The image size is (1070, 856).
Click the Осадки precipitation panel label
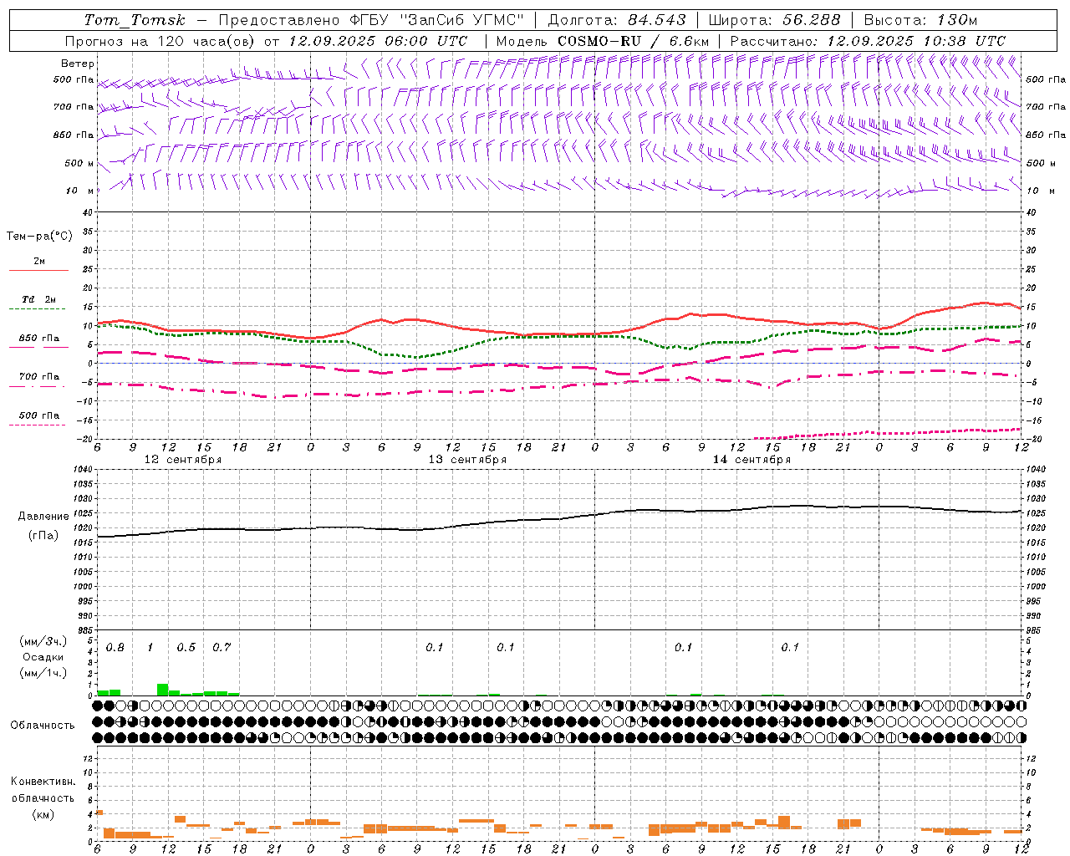point(43,657)
